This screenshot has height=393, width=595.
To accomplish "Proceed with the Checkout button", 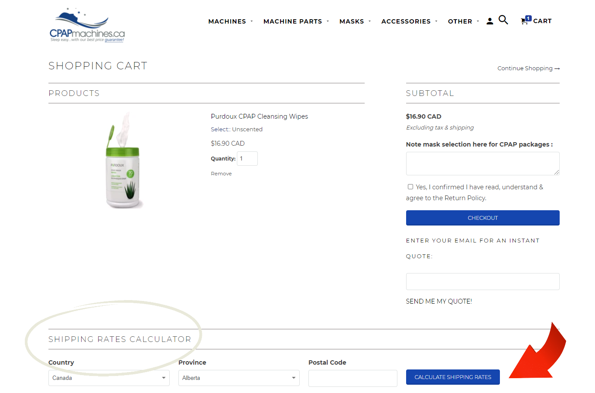I will 482,218.
